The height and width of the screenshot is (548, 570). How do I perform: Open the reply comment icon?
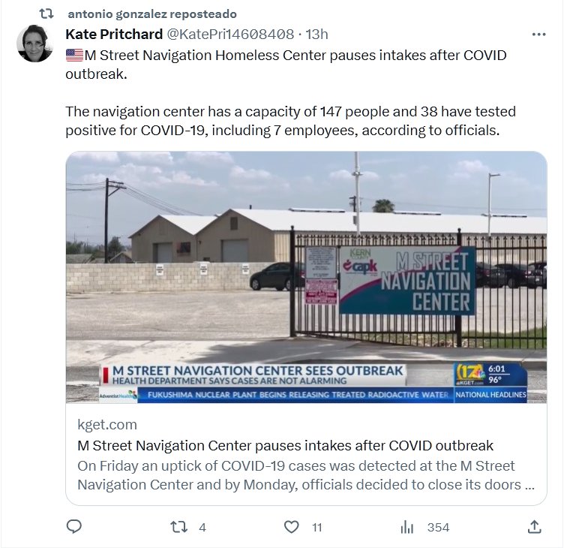coord(74,526)
